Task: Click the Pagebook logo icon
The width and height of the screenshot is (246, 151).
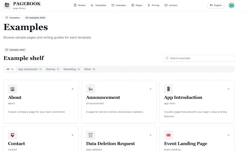Action: click(7, 5)
